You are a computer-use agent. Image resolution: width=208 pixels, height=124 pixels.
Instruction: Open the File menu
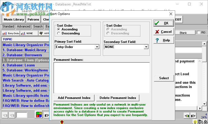coord(5,11)
